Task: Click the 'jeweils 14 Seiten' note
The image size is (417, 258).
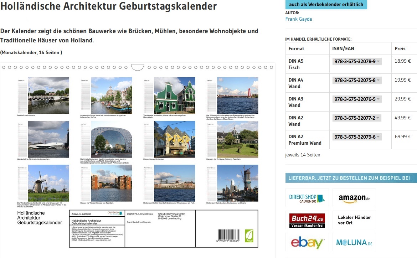Action: tap(303, 155)
